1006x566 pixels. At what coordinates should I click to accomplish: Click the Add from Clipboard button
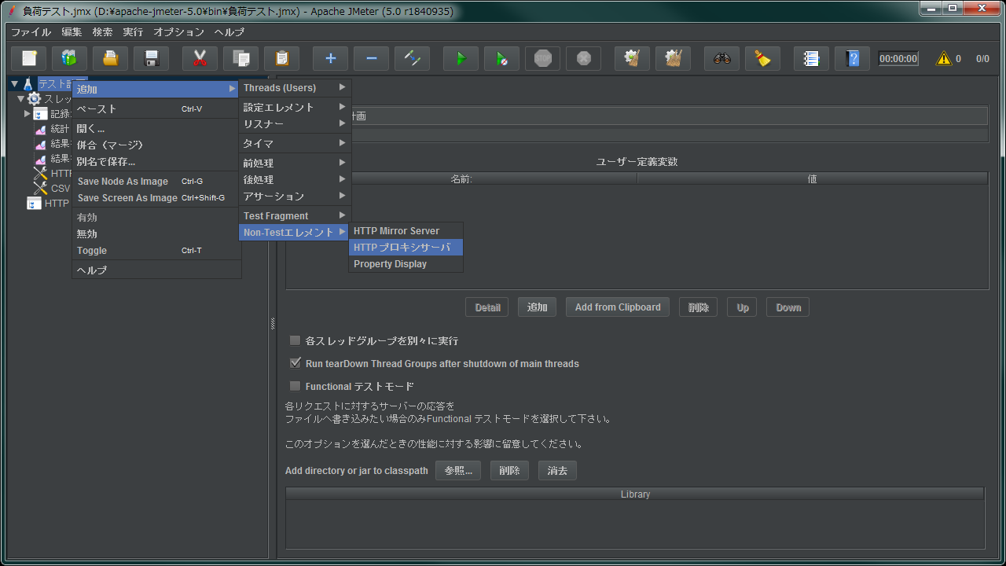(617, 307)
